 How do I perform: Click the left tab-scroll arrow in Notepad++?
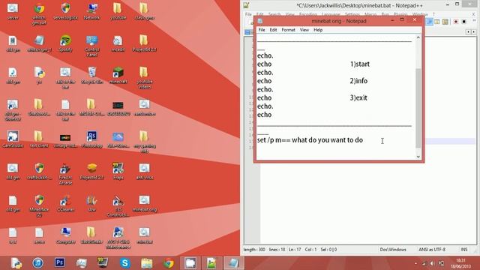click(468, 31)
